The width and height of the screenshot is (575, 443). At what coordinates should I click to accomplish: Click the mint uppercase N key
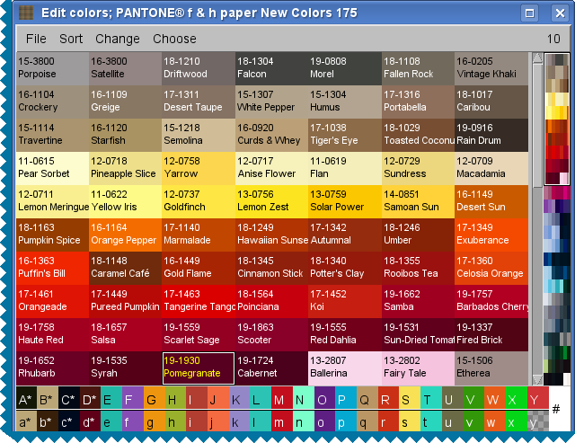[x=304, y=399]
